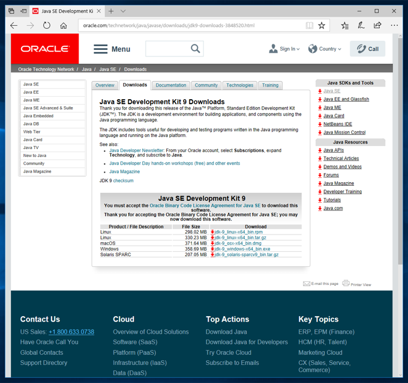The height and width of the screenshot is (383, 408).
Task: Open the tab preview chevron dropdown
Action: [123, 11]
